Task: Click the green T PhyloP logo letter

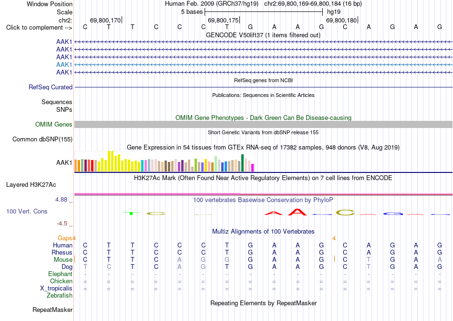Action: coord(131,213)
